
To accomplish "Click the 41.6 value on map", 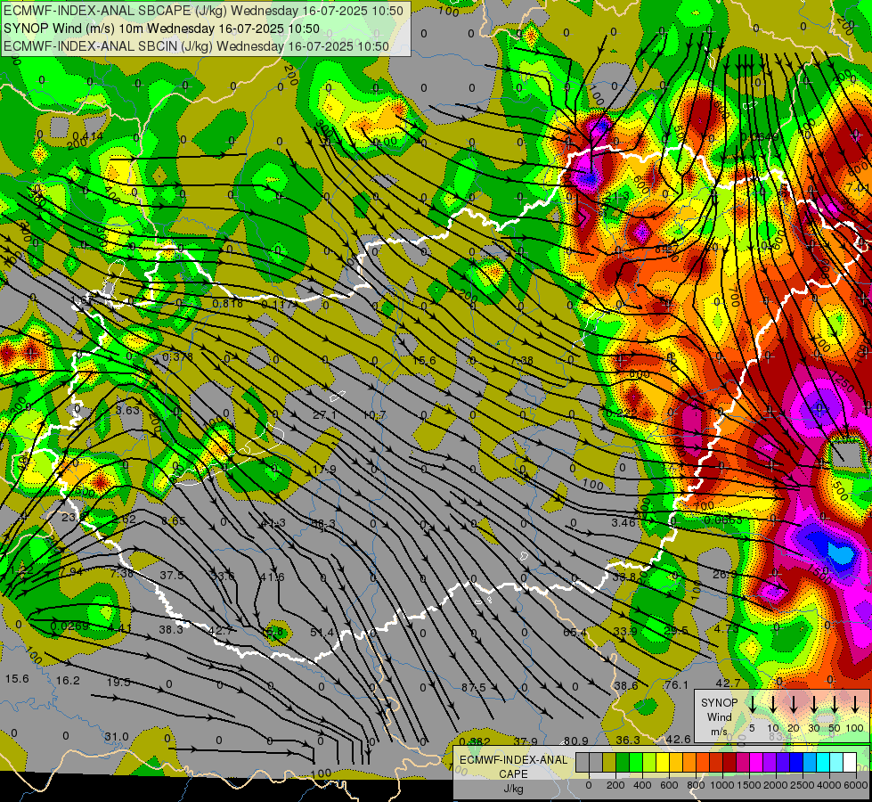I will [x=272, y=577].
